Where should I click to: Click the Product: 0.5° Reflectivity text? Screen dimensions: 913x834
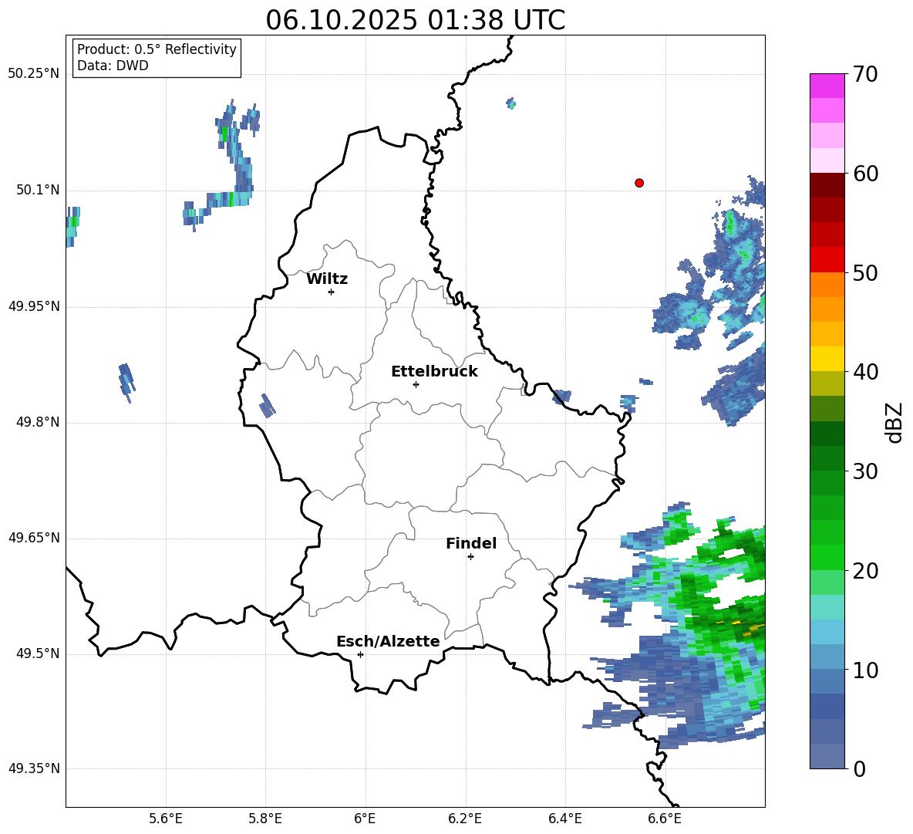click(x=157, y=49)
